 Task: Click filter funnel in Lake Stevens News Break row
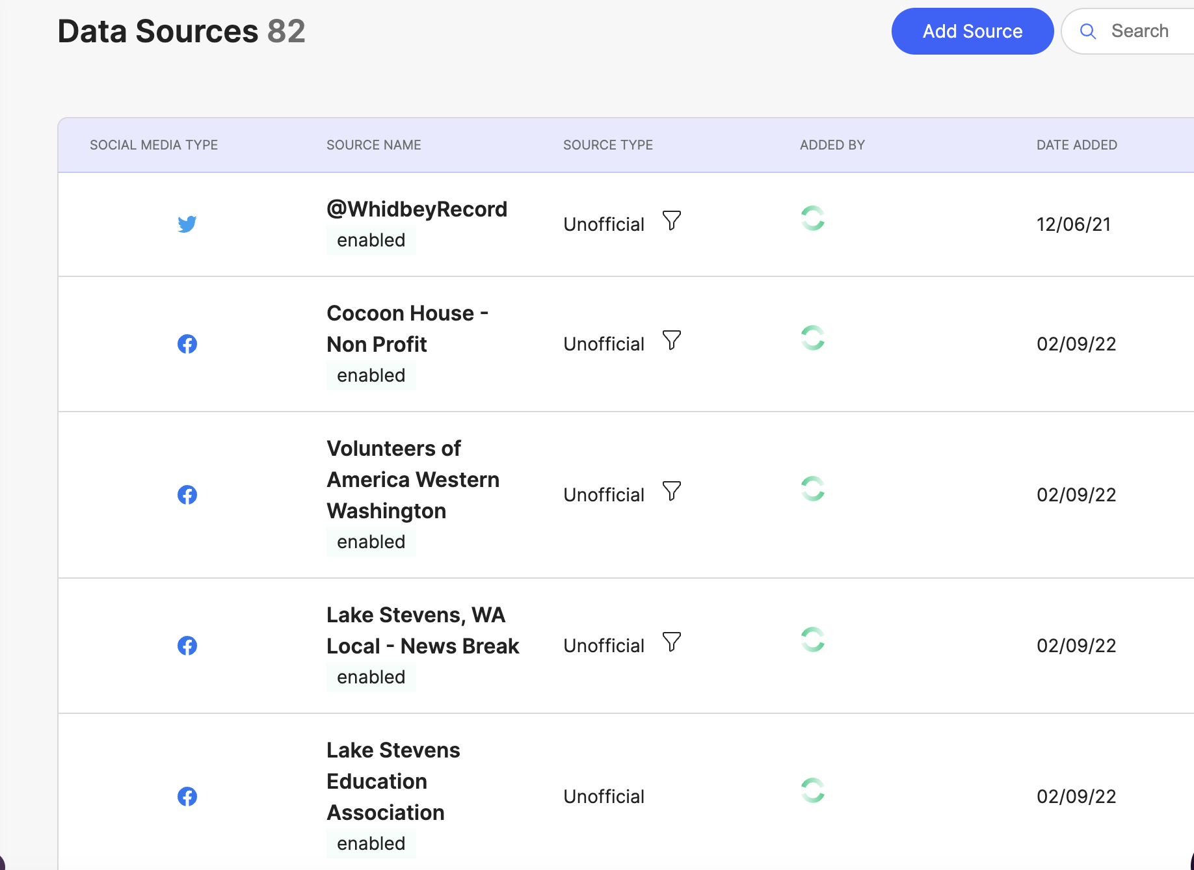point(672,642)
